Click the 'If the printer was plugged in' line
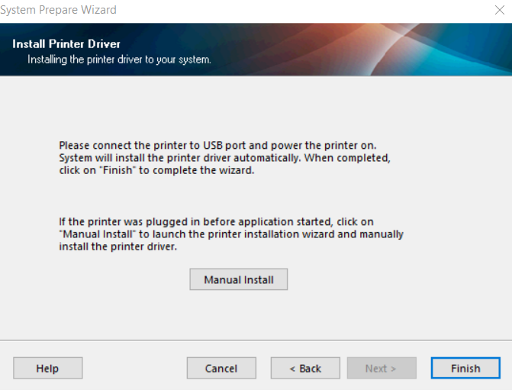The image size is (512, 390). [216, 221]
